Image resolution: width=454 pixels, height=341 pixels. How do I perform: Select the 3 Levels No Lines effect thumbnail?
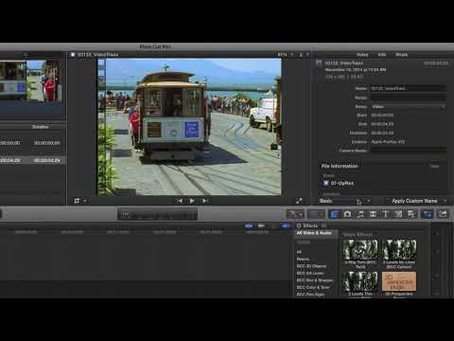(x=399, y=249)
